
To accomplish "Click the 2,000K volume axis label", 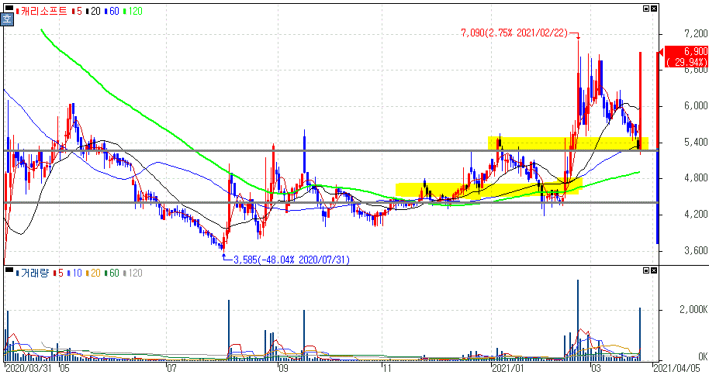I will click(x=693, y=309).
